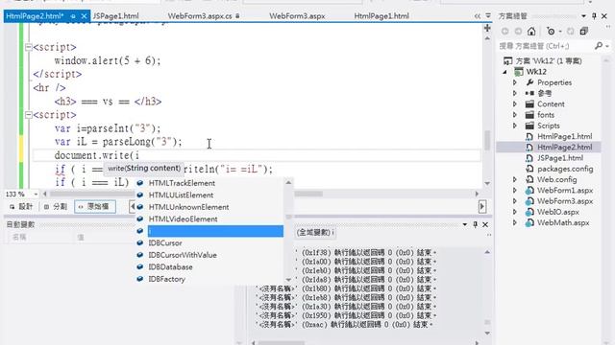Click the Solution Explorer back icon
Image resolution: width=615 pixels, height=345 pixels.
505,31
